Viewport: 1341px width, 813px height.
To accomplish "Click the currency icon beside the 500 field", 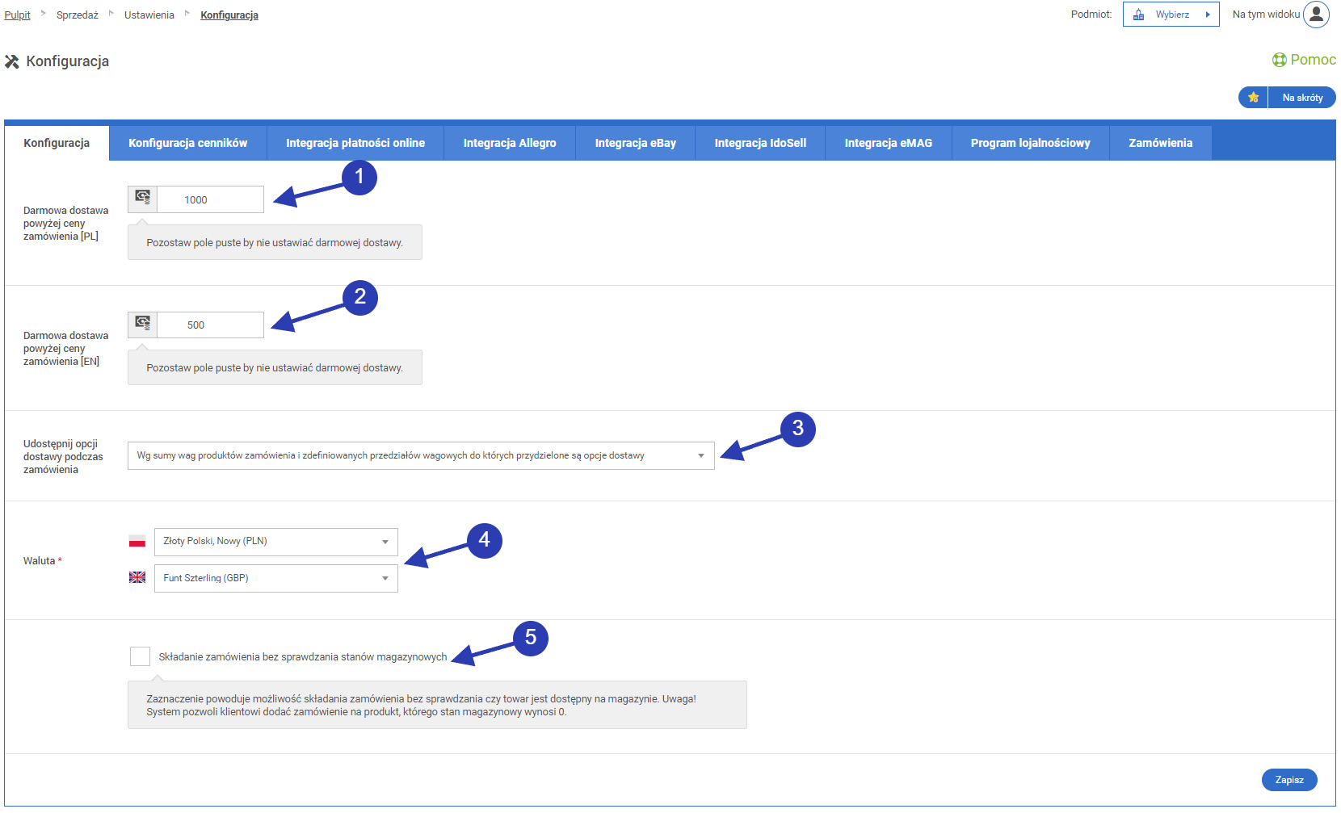I will (143, 325).
